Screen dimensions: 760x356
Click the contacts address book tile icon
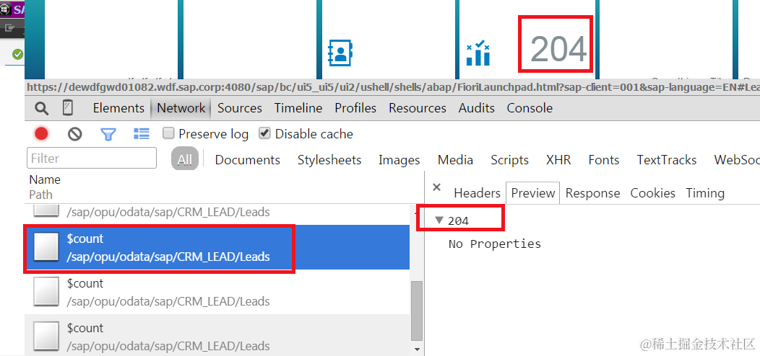341,52
